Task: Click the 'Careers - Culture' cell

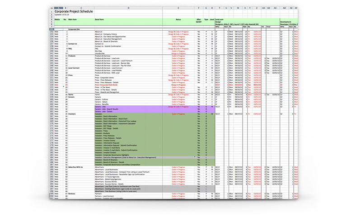Action: [101, 99]
